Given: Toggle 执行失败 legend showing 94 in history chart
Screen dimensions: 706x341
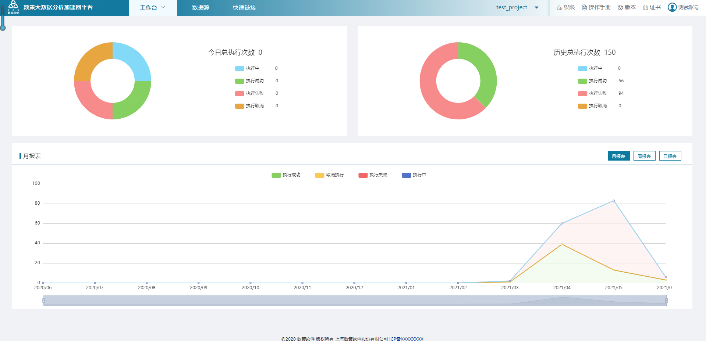Looking at the screenshot, I should click(592, 93).
